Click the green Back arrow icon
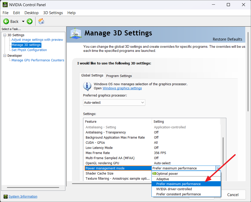This screenshot has width=251, height=202. (6, 21)
